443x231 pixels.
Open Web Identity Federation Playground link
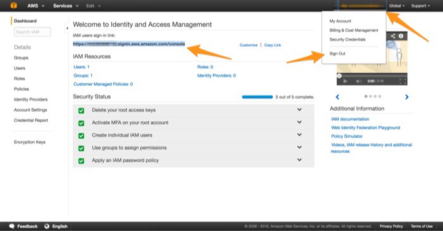click(366, 127)
